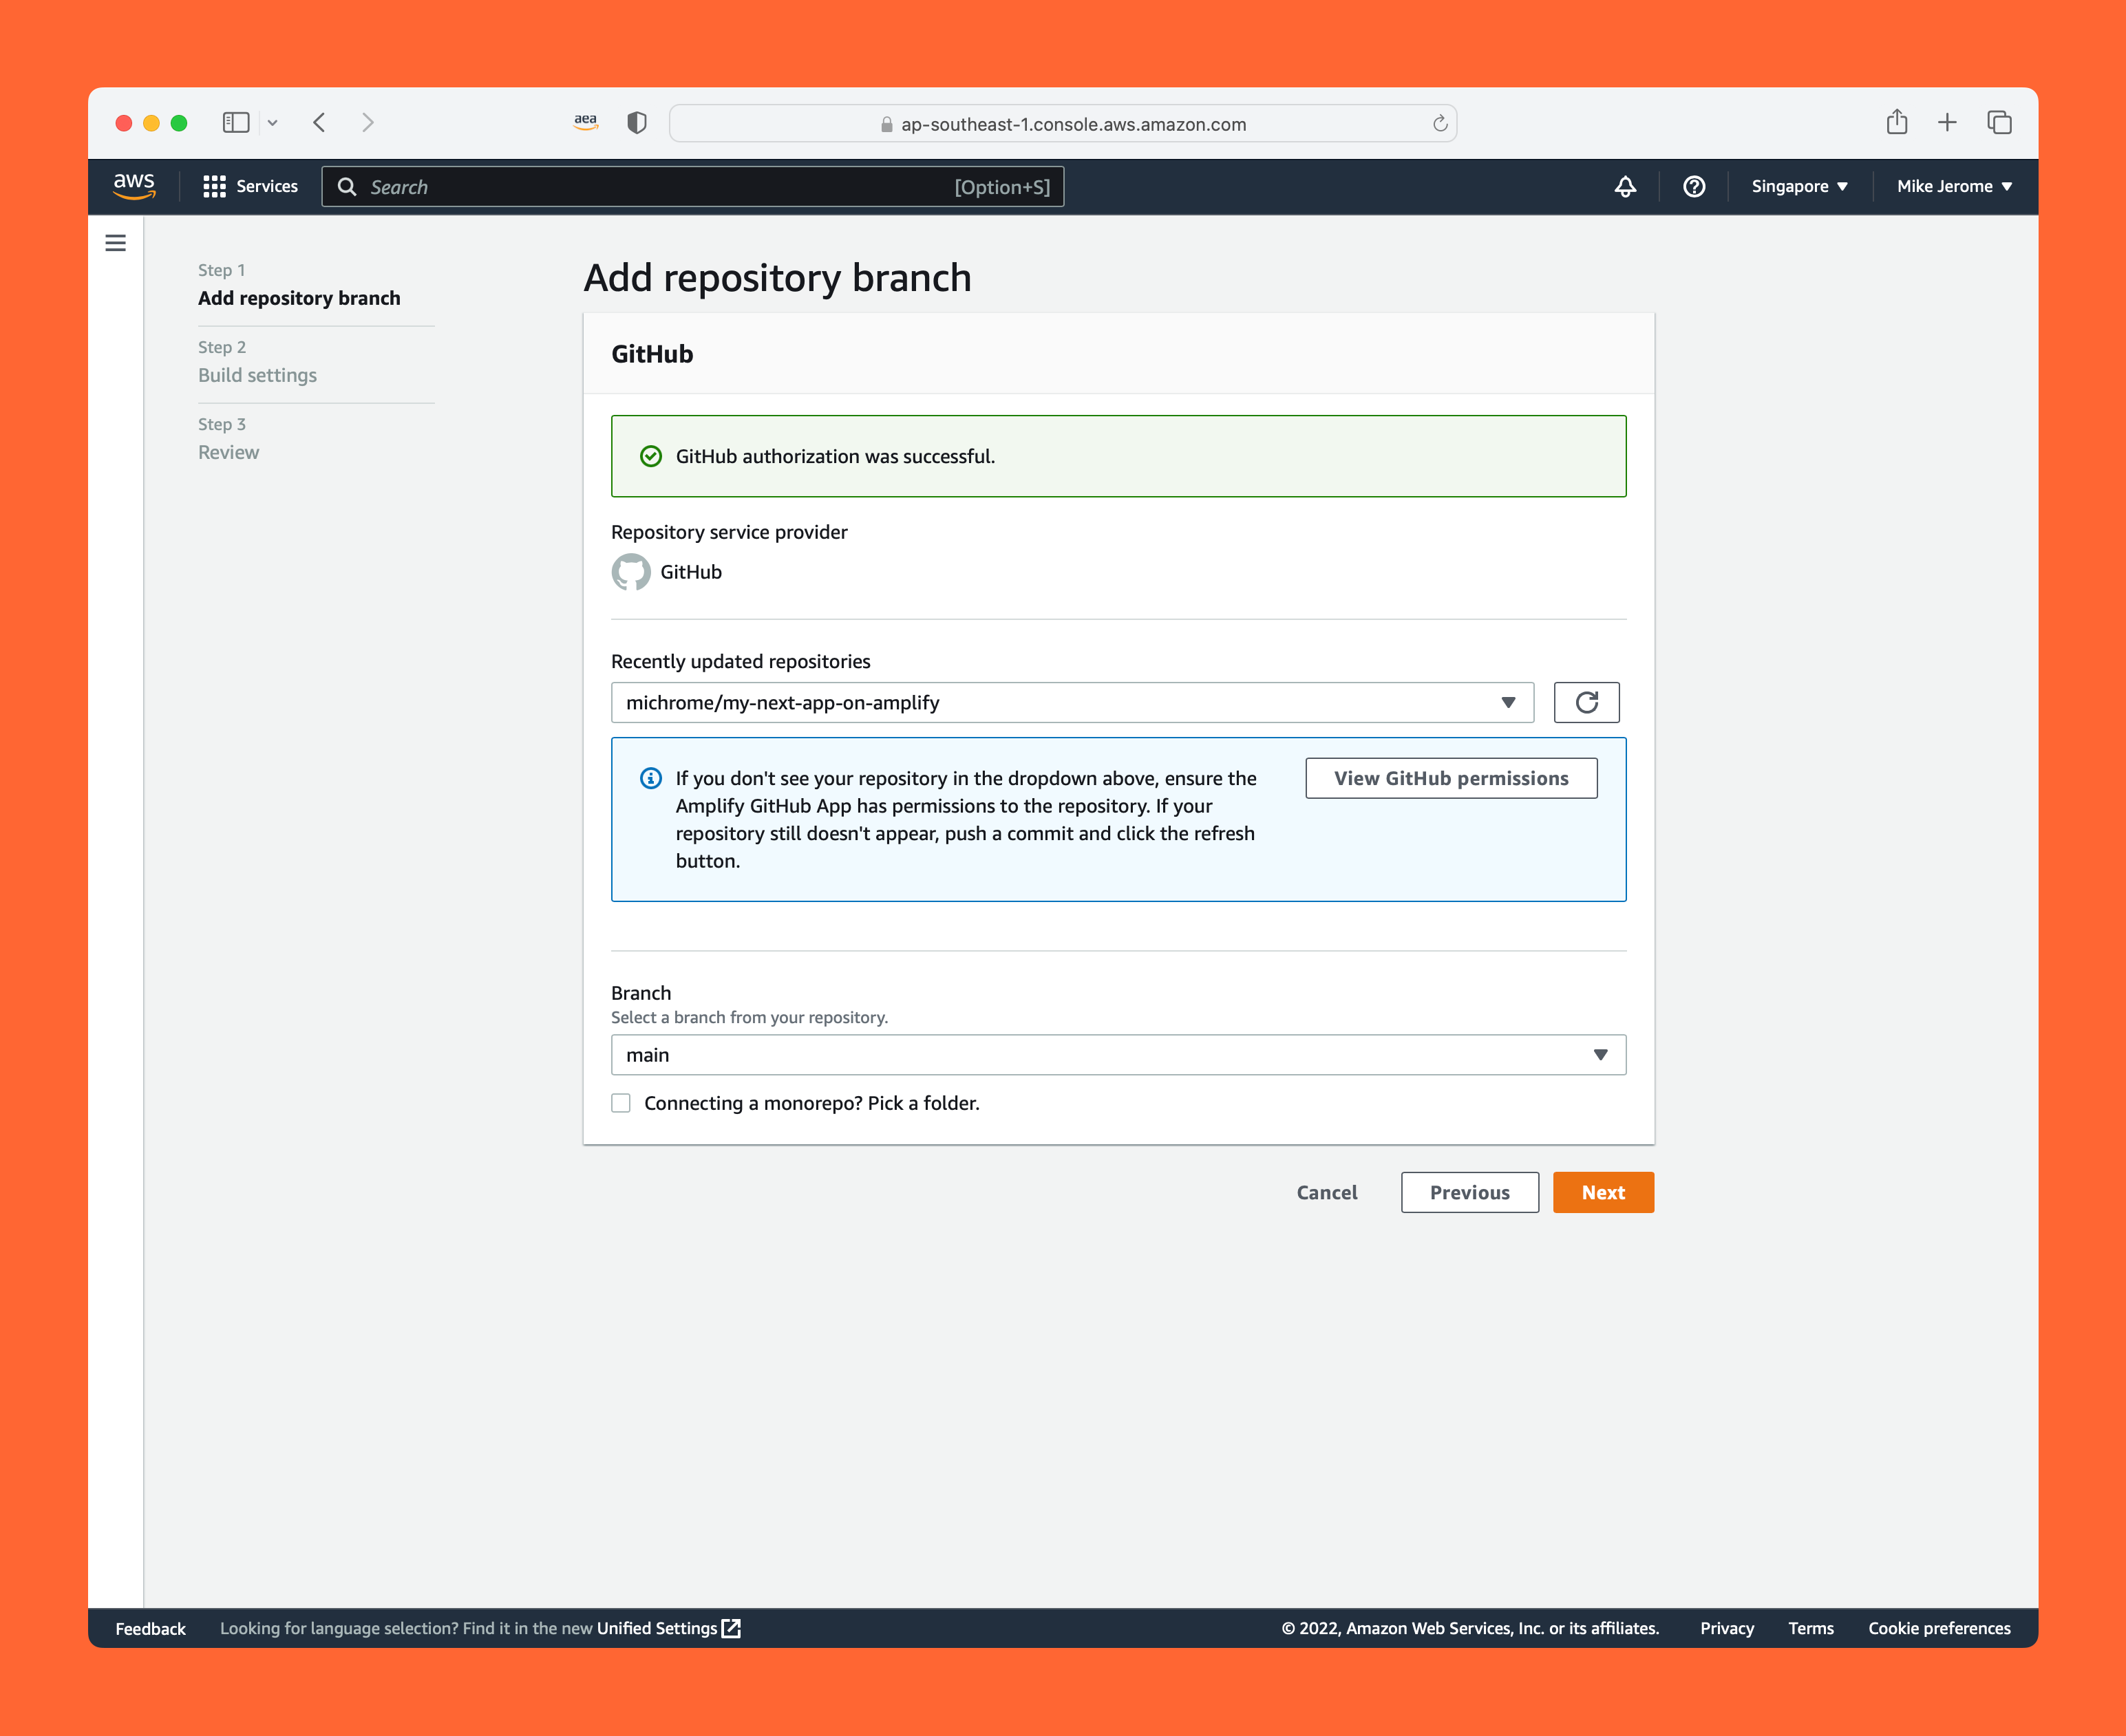Click View GitHub permissions button
This screenshot has height=1736, width=2126.
point(1450,778)
